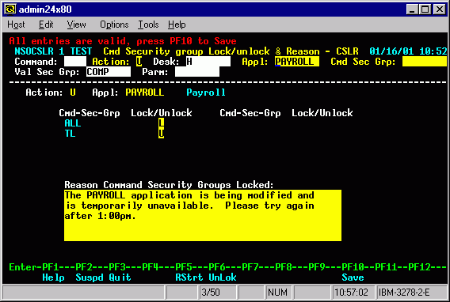The height and width of the screenshot is (302, 450).
Task: Open the Tools menu
Action: [148, 25]
